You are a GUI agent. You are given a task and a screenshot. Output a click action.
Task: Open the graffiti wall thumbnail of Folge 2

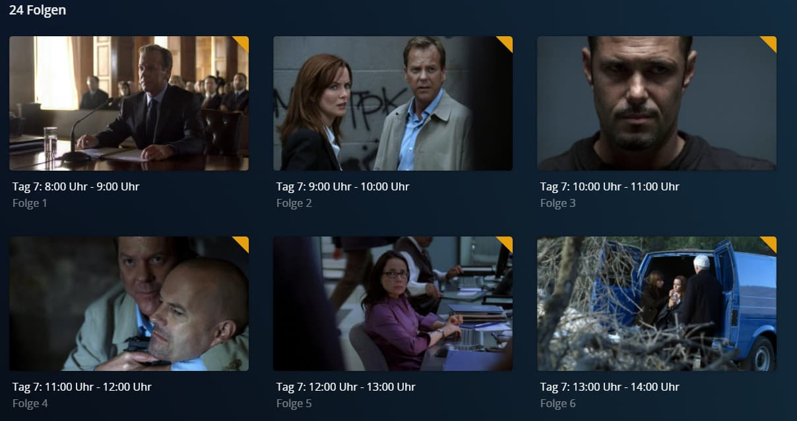[393, 103]
